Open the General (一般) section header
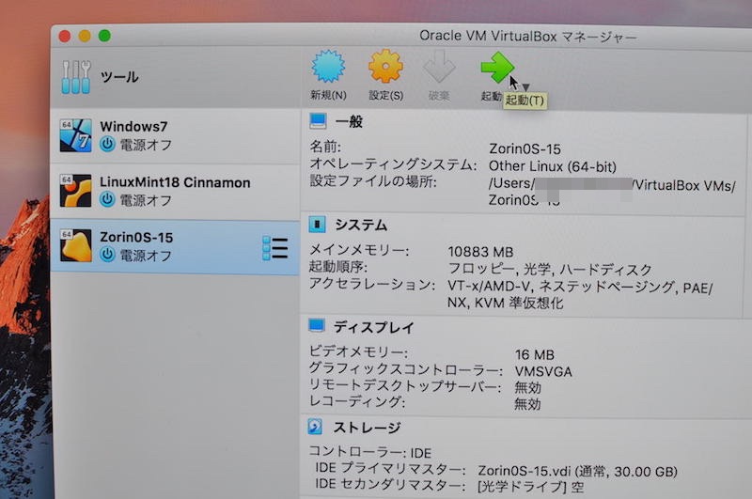This screenshot has width=752, height=499. point(349,122)
